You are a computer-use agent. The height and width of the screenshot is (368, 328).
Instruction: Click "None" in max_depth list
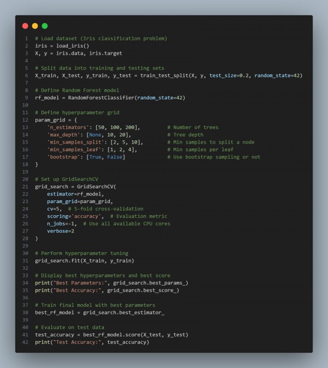[95, 135]
